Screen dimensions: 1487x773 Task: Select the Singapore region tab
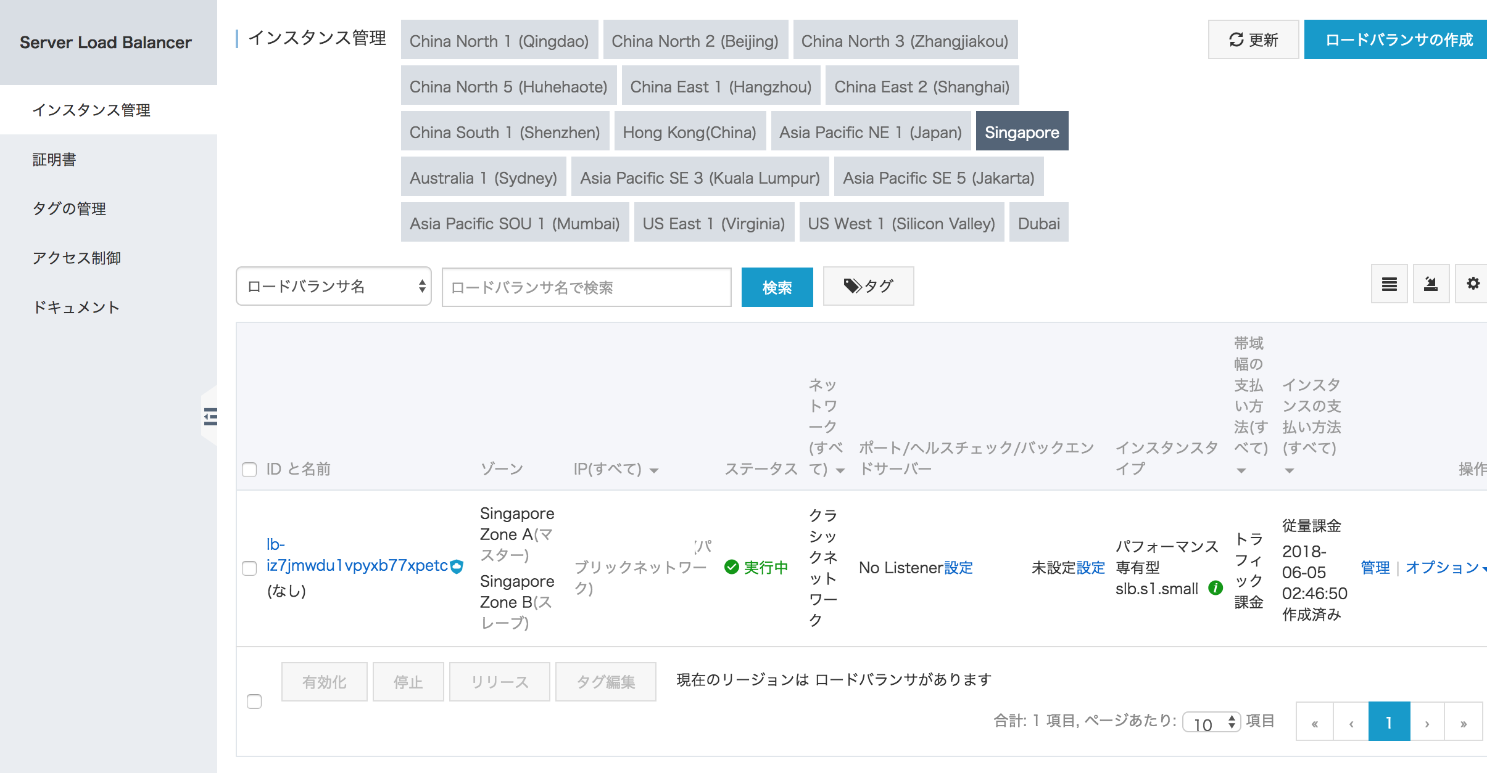tap(1022, 132)
